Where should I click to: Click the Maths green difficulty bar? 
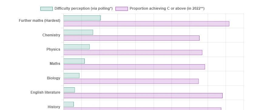(74, 61)
